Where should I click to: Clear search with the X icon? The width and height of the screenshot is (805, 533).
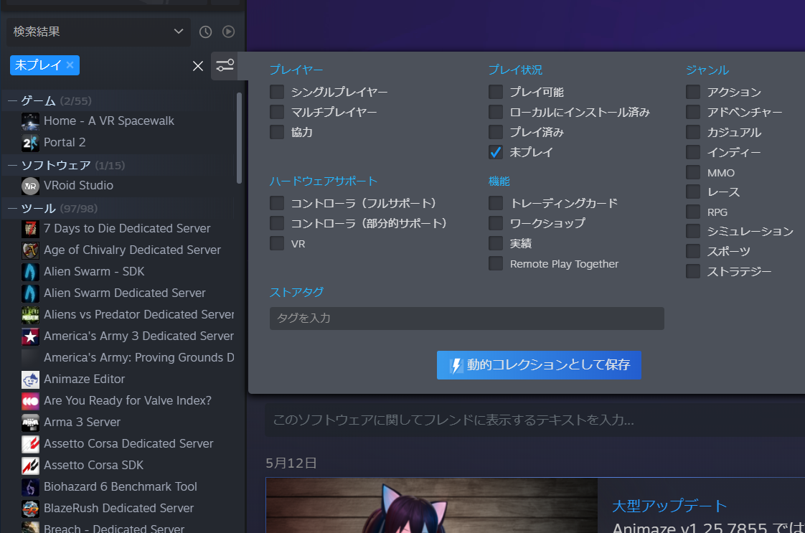197,66
